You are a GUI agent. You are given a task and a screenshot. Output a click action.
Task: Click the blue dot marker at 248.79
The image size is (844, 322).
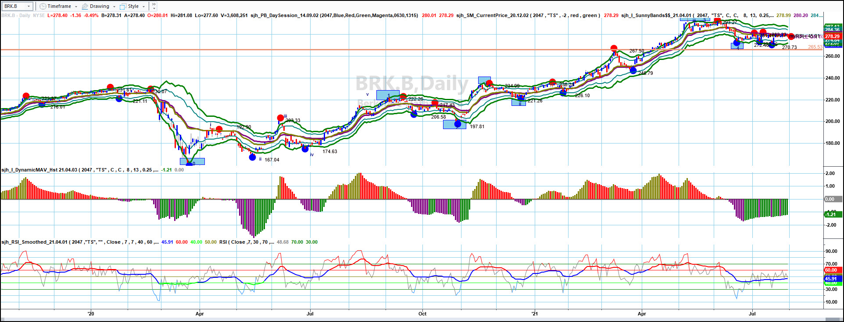(633, 70)
